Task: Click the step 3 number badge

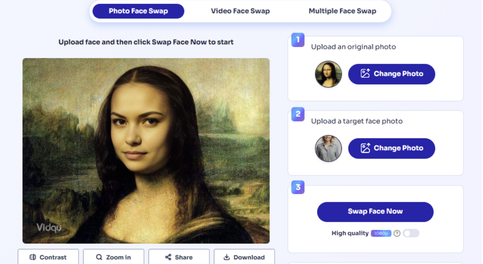Action: (x=298, y=187)
